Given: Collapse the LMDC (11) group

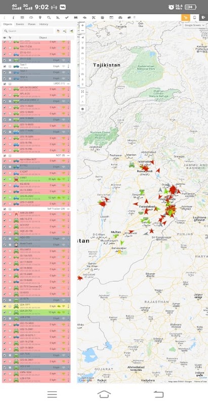Looking at the screenshot, I should tap(68, 84).
